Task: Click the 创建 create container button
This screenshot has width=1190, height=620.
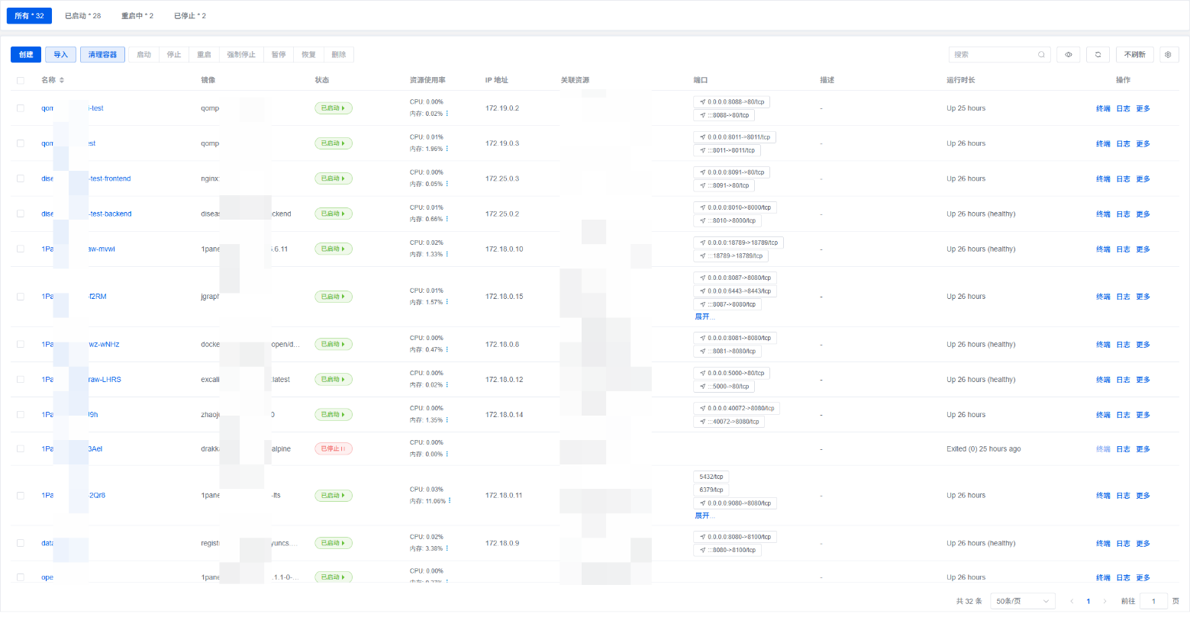Action: pyautogui.click(x=26, y=55)
